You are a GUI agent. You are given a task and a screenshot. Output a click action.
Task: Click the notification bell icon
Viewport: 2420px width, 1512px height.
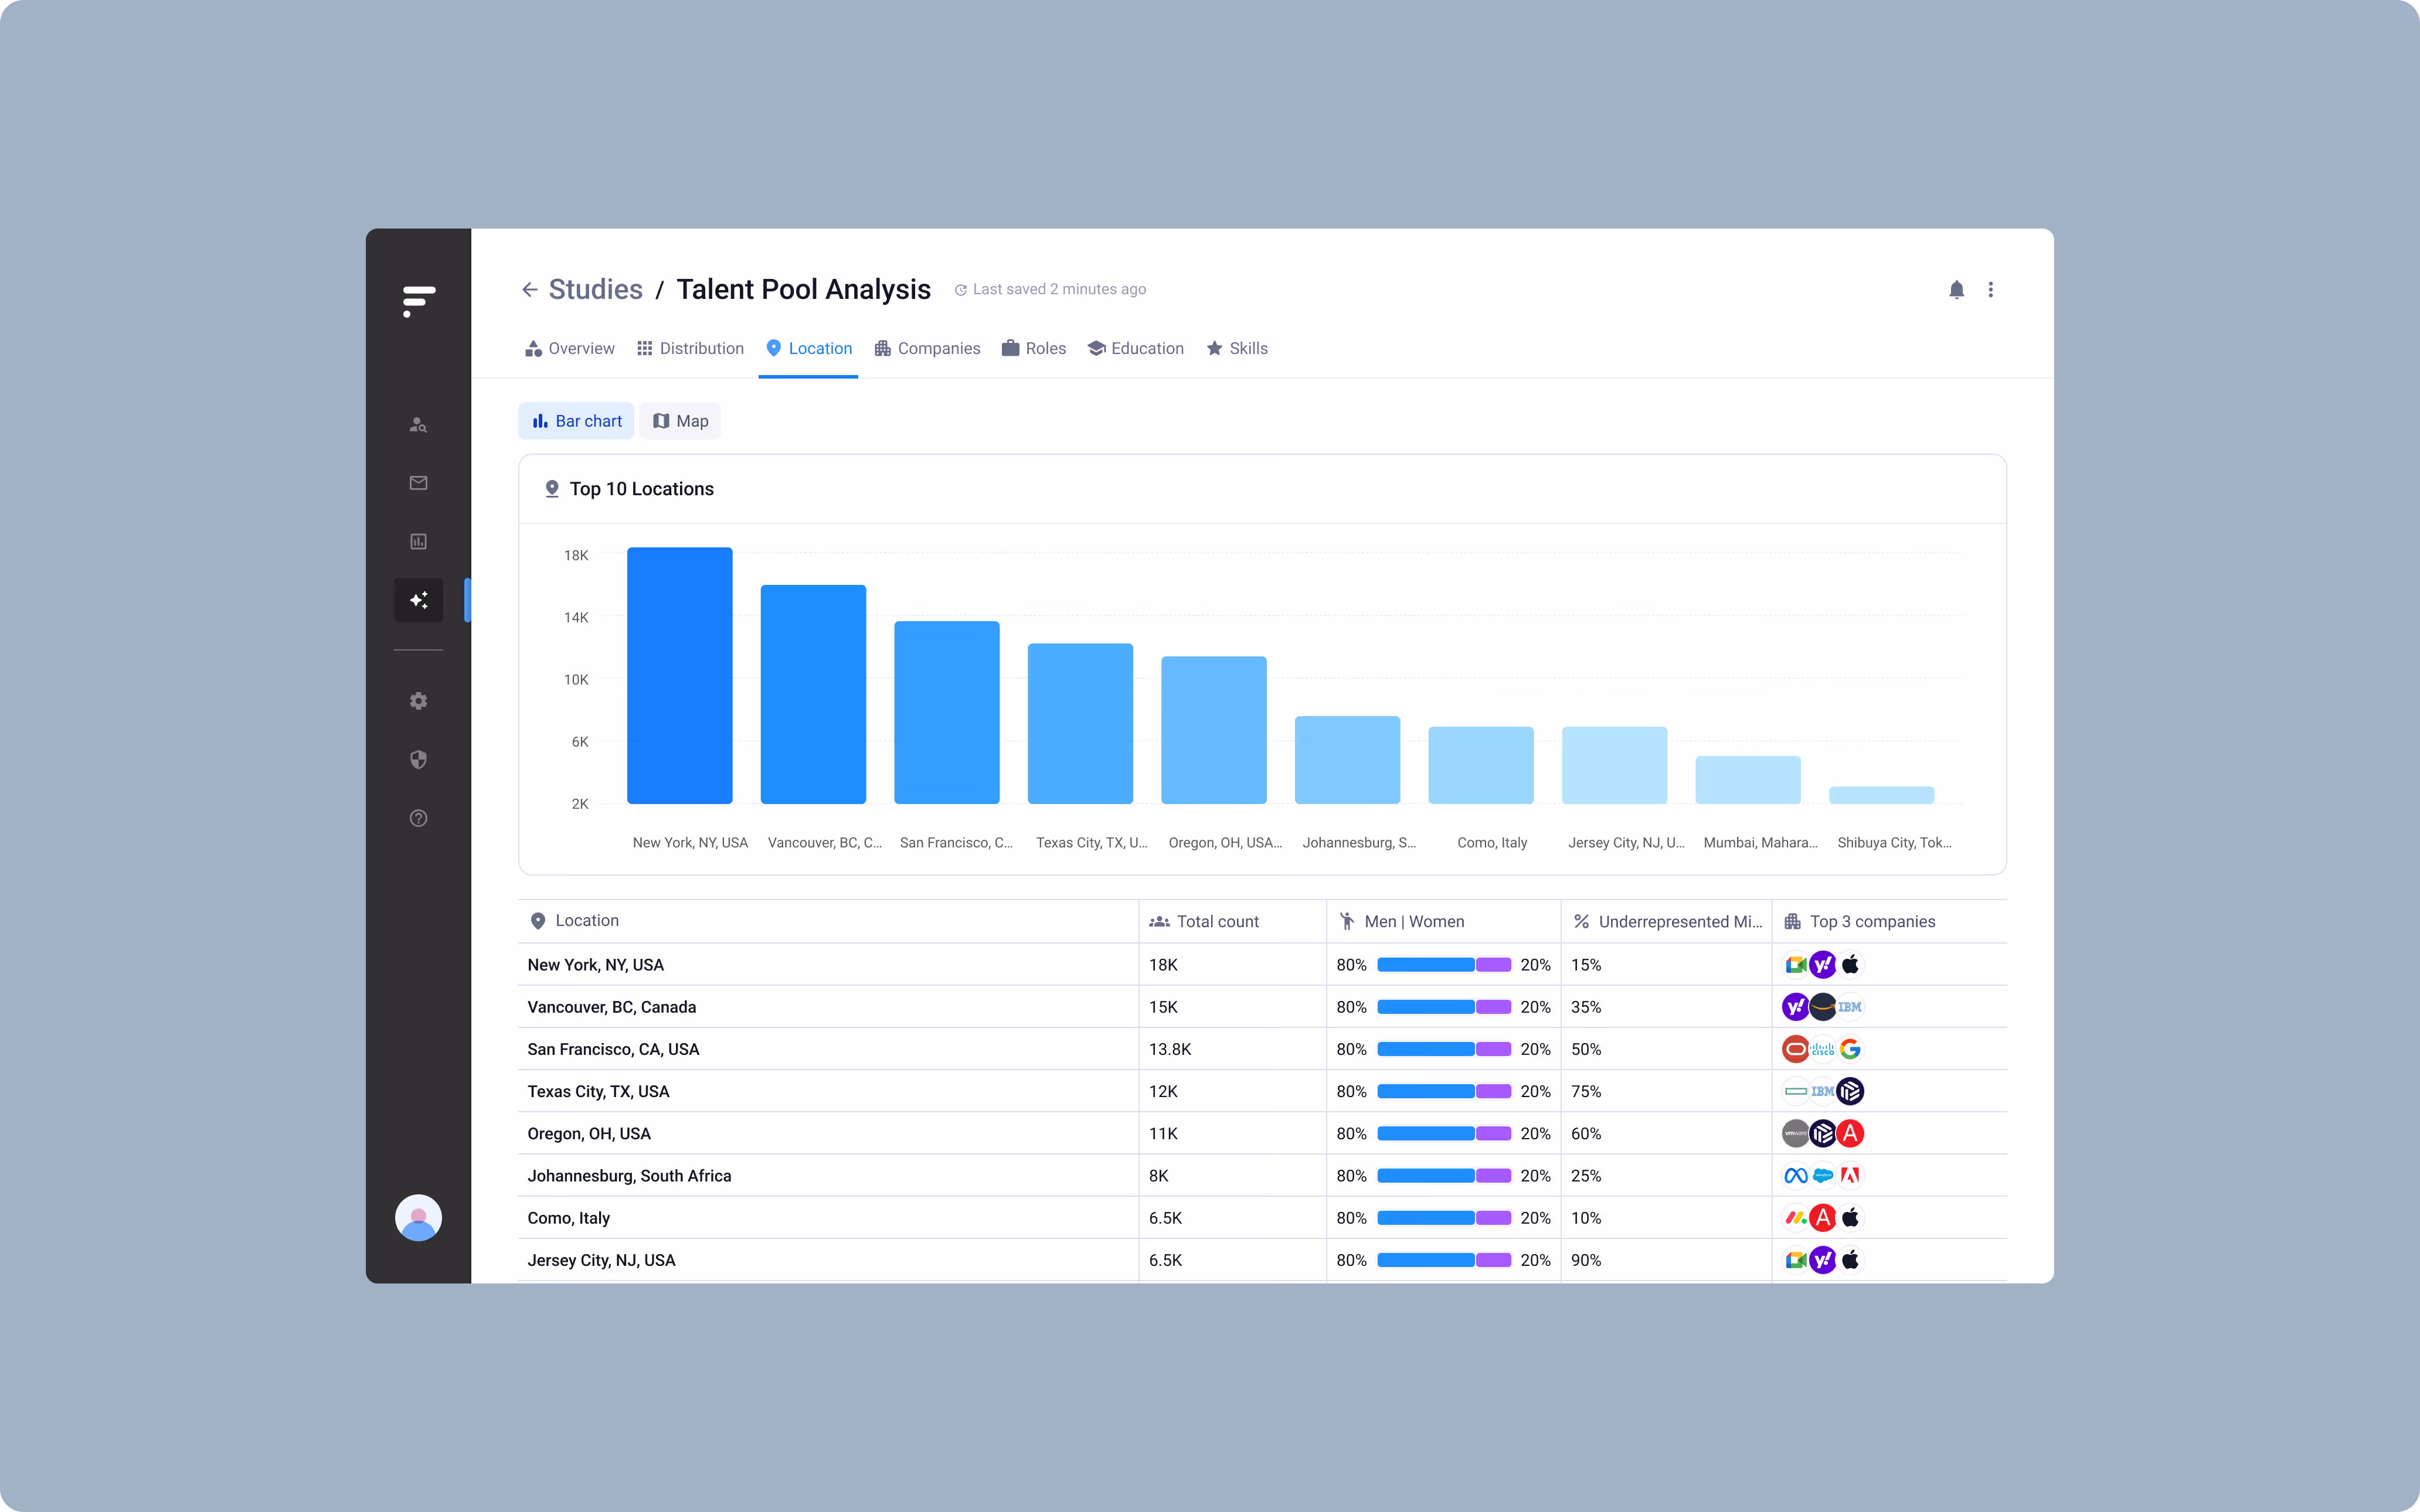point(1956,290)
